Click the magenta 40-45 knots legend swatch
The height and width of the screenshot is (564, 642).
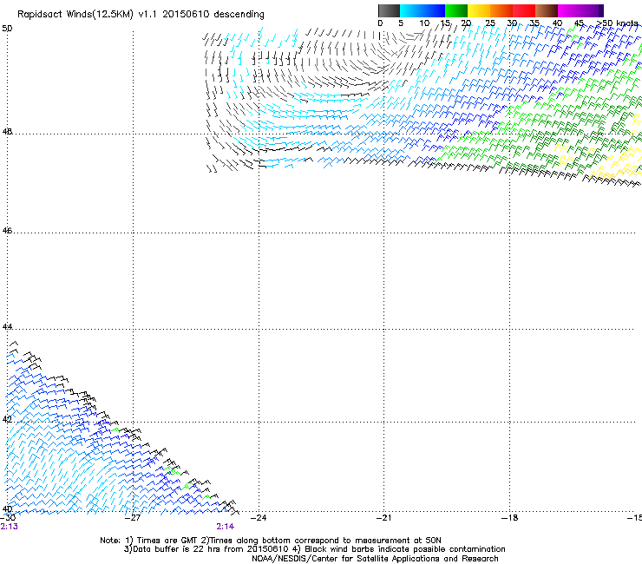[x=569, y=10]
